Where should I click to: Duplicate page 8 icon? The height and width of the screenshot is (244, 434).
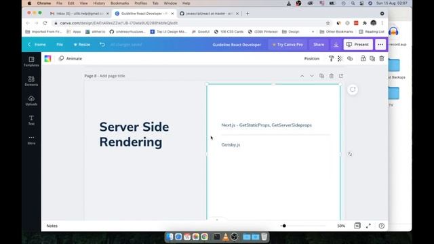pyautogui.click(x=321, y=76)
